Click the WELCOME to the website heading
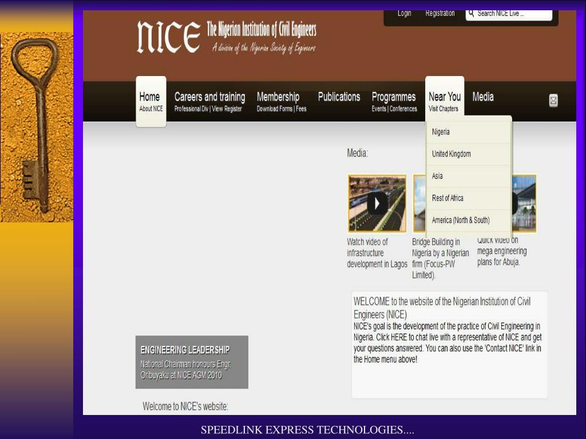Image resolution: width=586 pixels, height=439 pixels. pyautogui.click(x=442, y=308)
